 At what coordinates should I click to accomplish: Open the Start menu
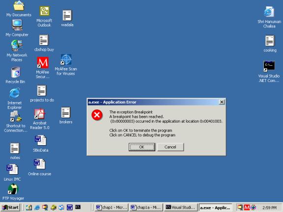tap(10, 208)
